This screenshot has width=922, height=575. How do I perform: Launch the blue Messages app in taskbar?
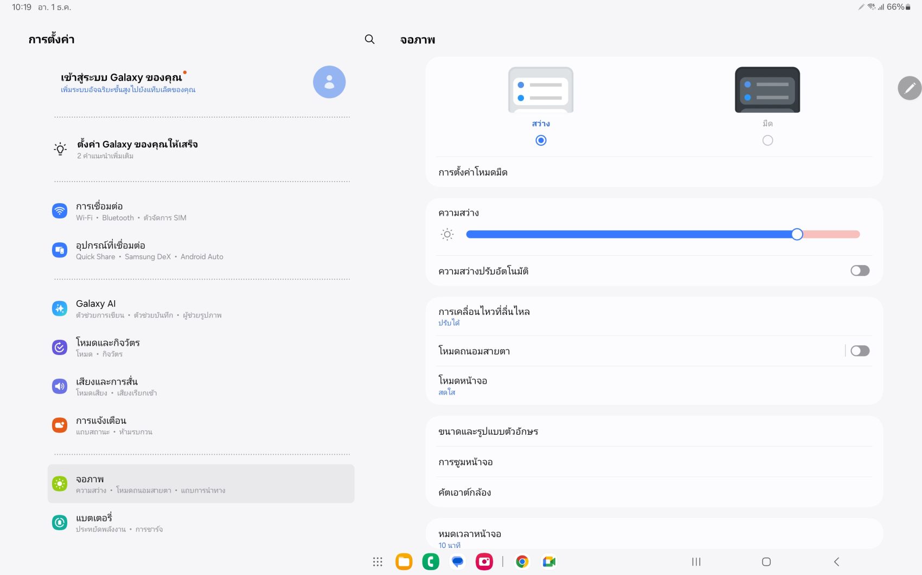point(458,562)
